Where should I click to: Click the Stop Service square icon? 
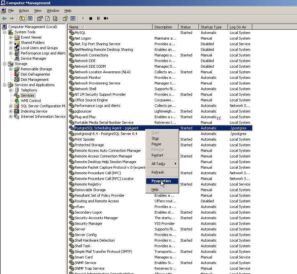[91, 18]
